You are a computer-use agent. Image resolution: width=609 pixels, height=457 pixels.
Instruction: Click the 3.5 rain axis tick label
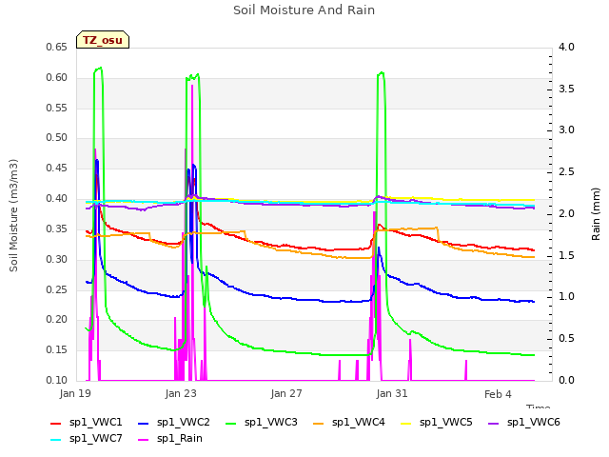tap(566, 89)
